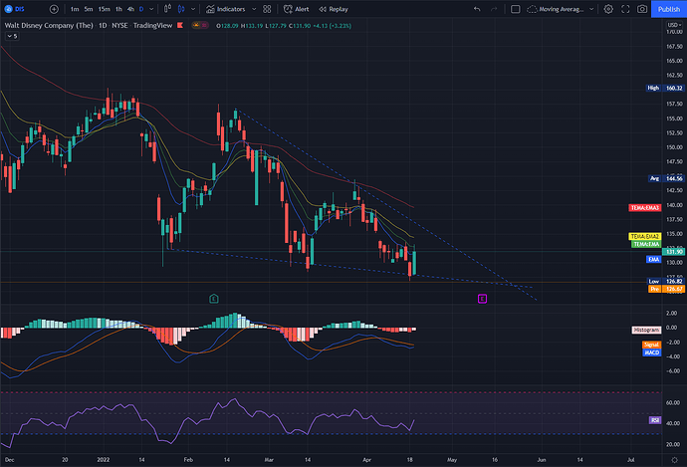Open chart settings gear icon
Screen dimensions: 687x467
pyautogui.click(x=608, y=9)
